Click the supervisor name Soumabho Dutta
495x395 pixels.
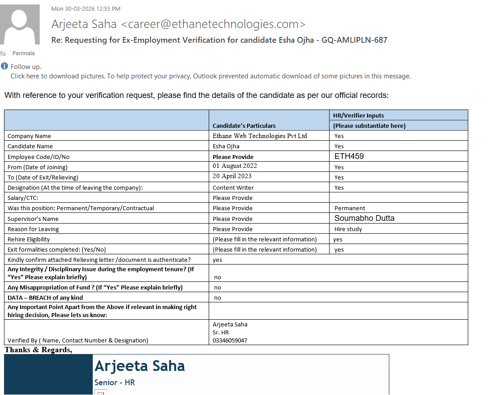364,218
